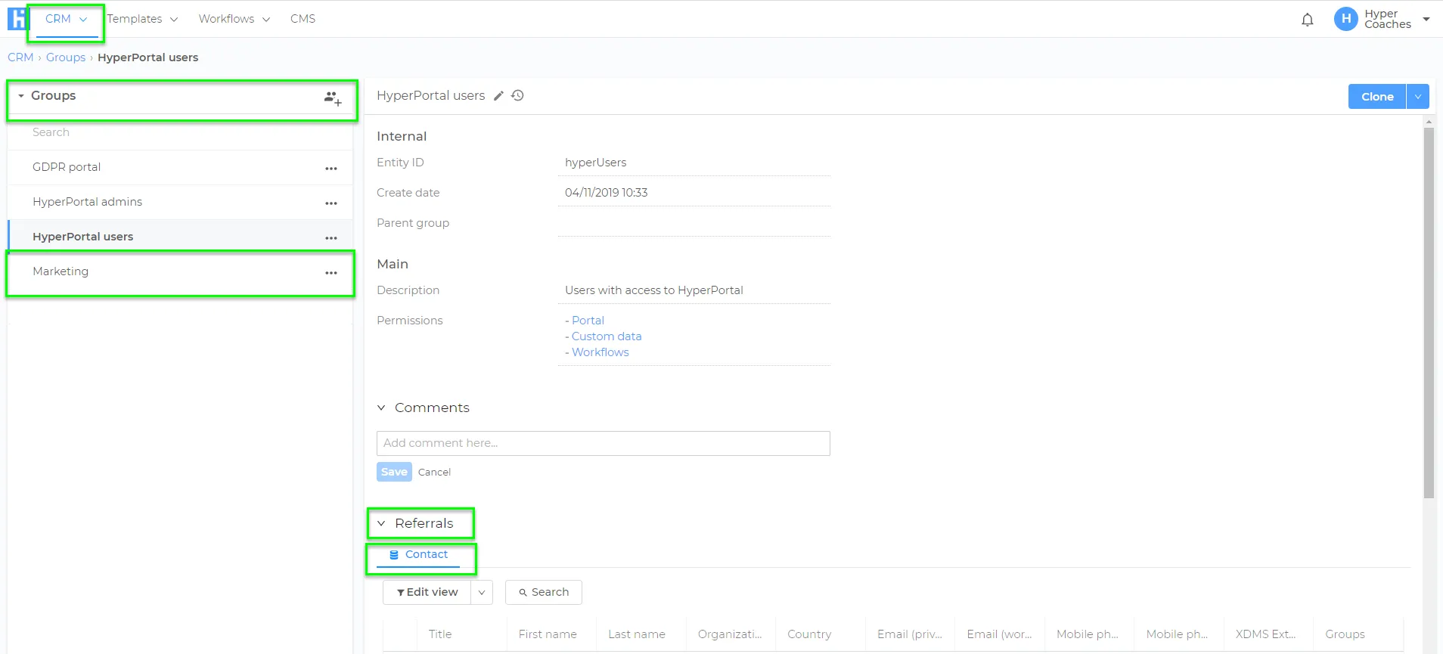The height and width of the screenshot is (654, 1443).
Task: Select the HyperPortal admins group
Action: pyautogui.click(x=180, y=203)
